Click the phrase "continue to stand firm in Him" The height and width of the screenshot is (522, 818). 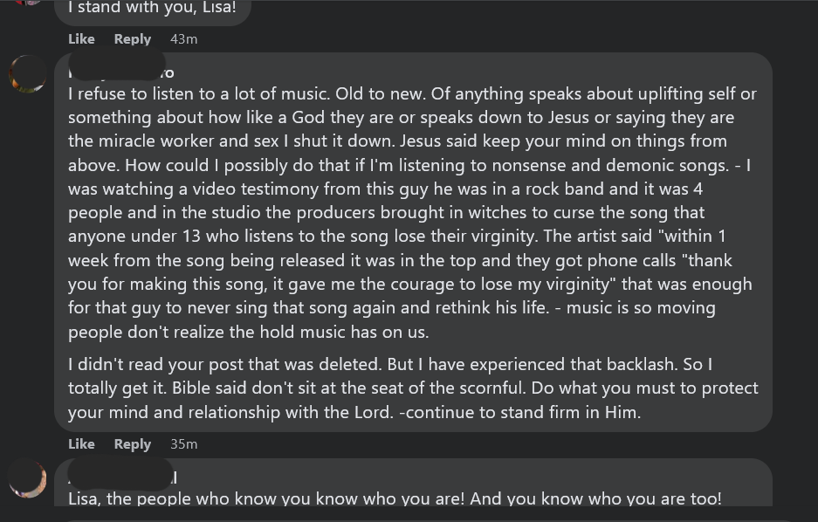[x=522, y=413]
